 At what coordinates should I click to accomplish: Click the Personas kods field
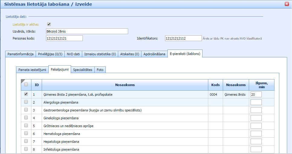[64, 38]
